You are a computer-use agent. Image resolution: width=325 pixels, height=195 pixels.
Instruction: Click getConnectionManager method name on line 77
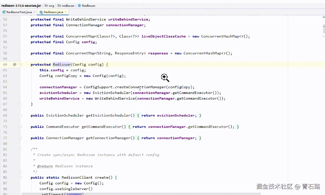click(x=108, y=138)
